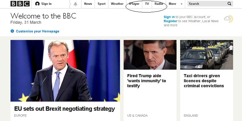Open the notifications bell icon
This screenshot has height=121, width=242.
[75, 4]
